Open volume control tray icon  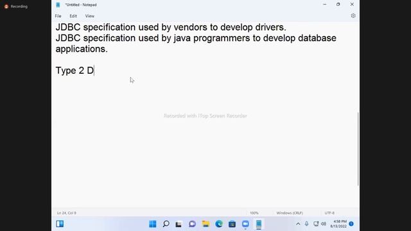click(x=324, y=224)
